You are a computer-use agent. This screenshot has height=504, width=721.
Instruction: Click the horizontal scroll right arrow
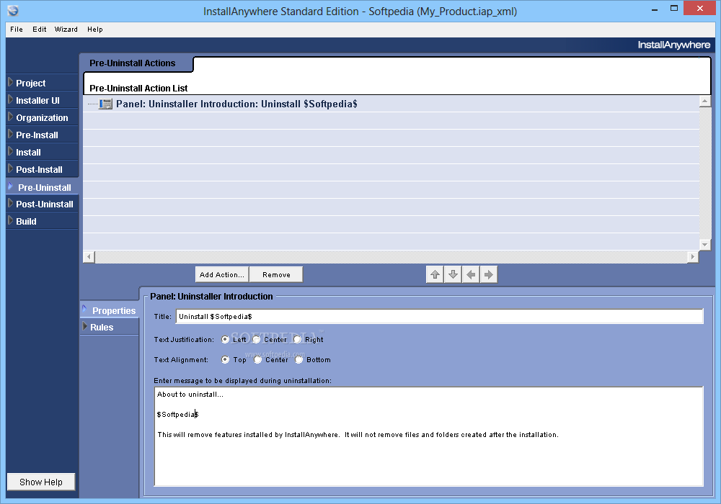coord(692,256)
